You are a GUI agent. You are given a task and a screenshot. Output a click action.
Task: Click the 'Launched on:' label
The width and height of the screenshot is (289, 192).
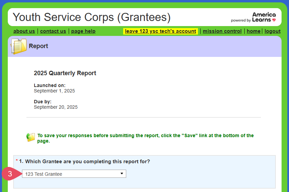(50, 85)
